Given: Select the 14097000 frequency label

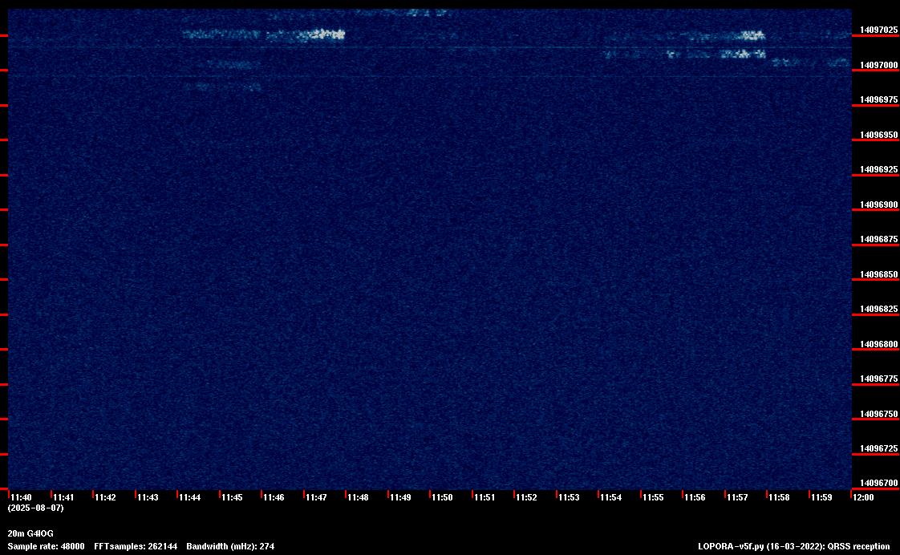Looking at the screenshot, I should (879, 66).
